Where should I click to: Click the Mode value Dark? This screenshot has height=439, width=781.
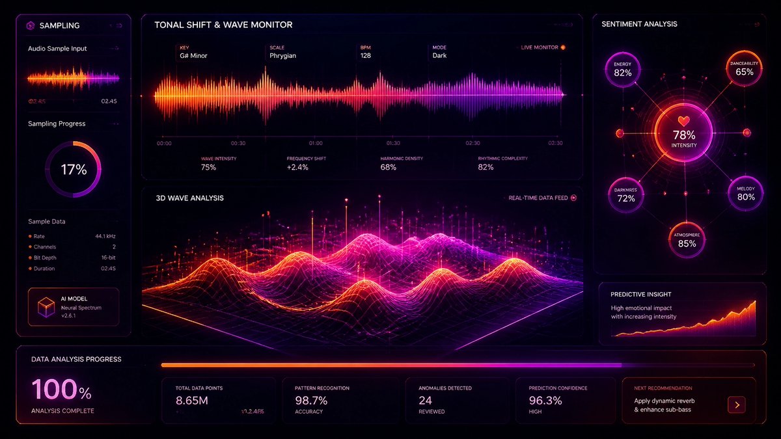(x=439, y=56)
